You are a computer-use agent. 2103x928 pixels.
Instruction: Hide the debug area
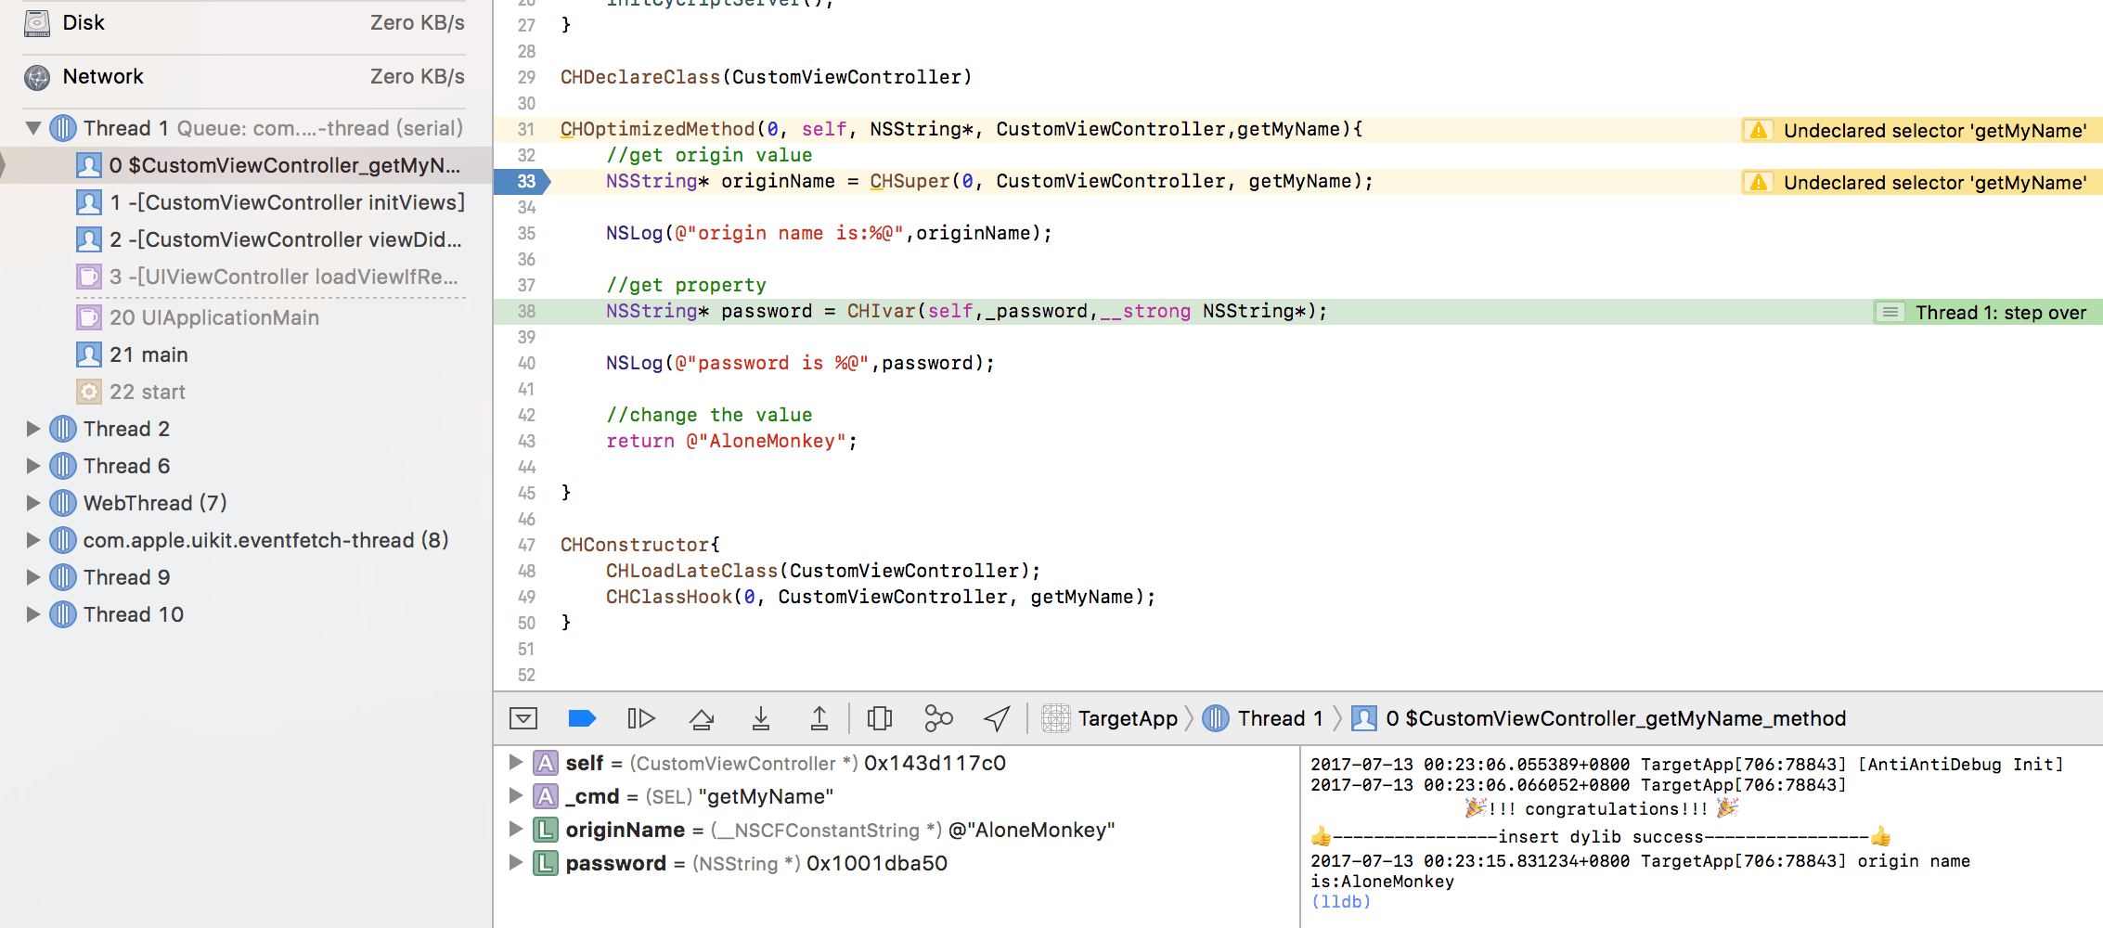coord(523,717)
